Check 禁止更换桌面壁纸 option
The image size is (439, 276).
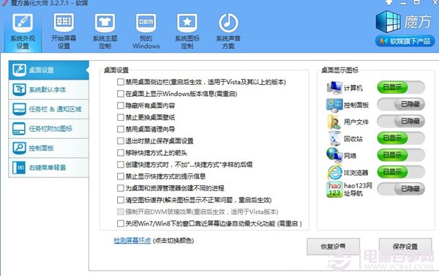point(121,117)
